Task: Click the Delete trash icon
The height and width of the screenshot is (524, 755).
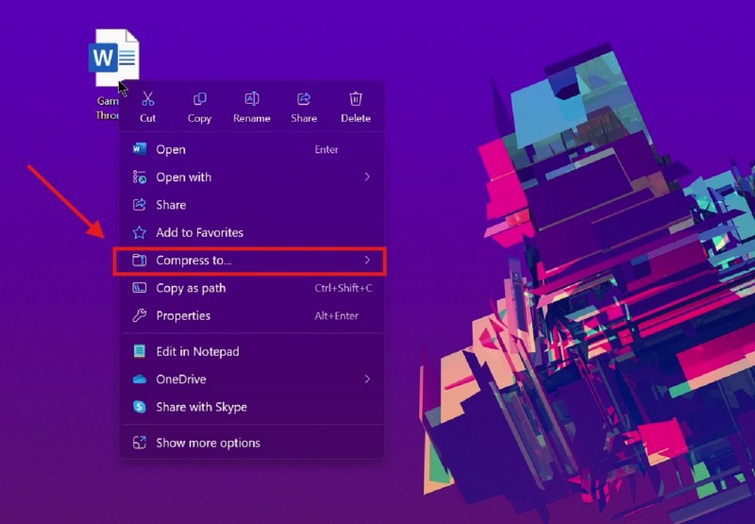Action: click(x=355, y=99)
